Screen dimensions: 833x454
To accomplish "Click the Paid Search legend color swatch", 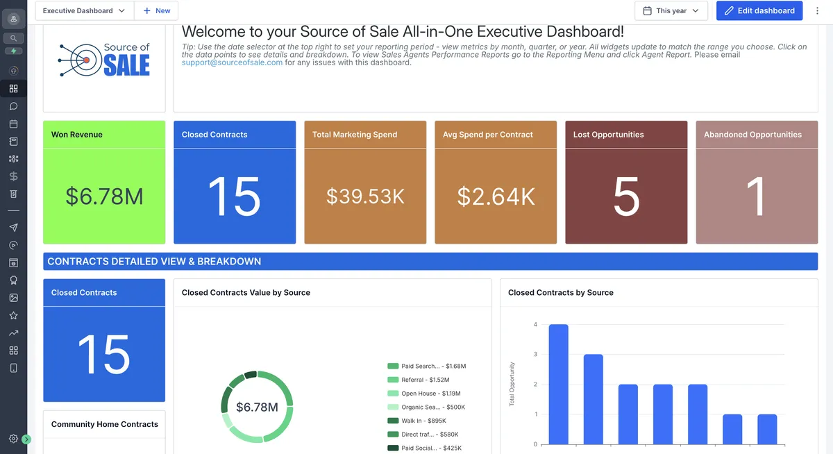I will tap(393, 366).
